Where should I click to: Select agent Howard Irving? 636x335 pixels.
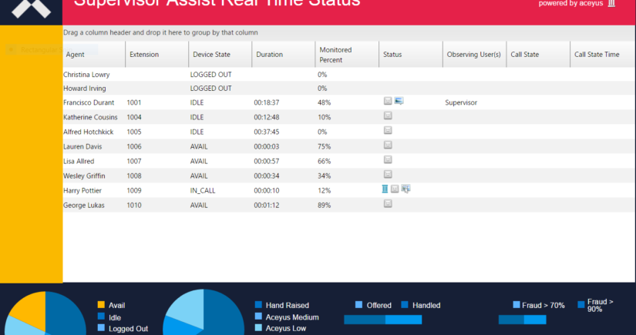[x=84, y=89]
